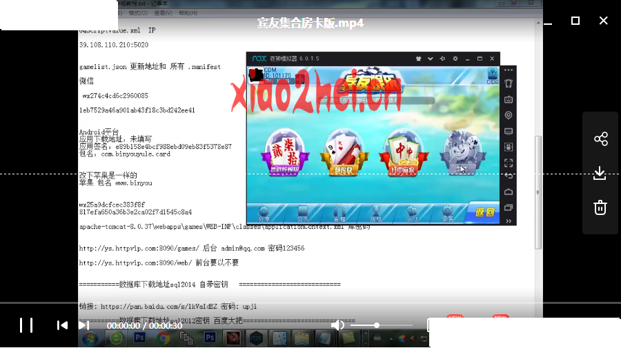The height and width of the screenshot is (348, 621).
Task: Click the 00:00:00 / 00:00:30 time display
Action: (x=144, y=325)
